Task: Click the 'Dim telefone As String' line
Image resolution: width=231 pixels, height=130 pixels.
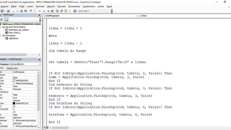Action: click(70, 103)
